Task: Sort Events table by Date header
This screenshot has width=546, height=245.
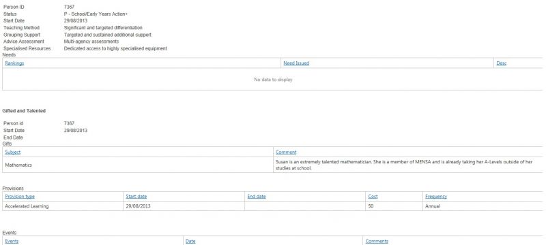Action: click(190, 241)
